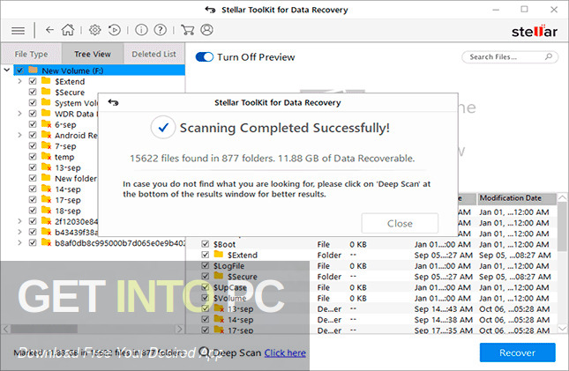Select the 17-sep folder in tree

(x=68, y=200)
